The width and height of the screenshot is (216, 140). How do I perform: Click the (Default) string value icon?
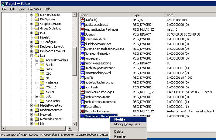click(x=82, y=20)
